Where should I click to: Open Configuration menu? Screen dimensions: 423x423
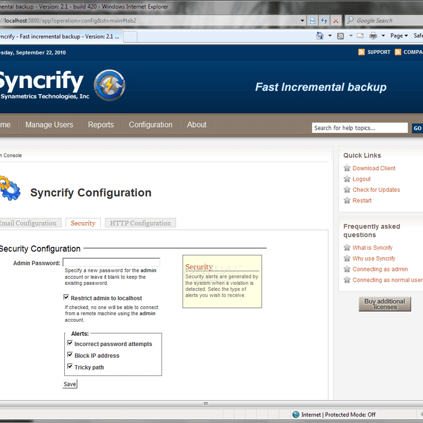pos(150,125)
